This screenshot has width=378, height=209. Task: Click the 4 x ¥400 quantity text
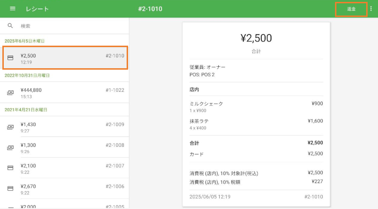[x=198, y=128]
